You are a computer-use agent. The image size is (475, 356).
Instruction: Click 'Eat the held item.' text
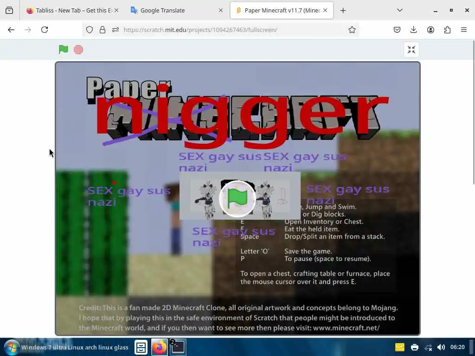tap(312, 229)
